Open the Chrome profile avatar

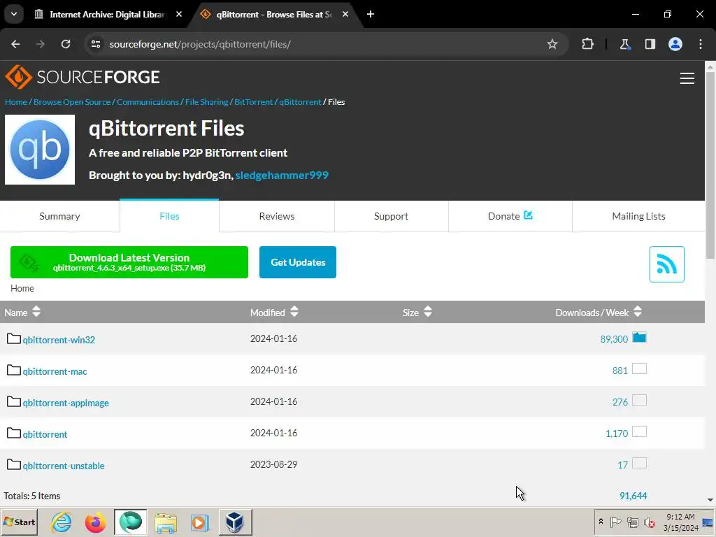675,44
